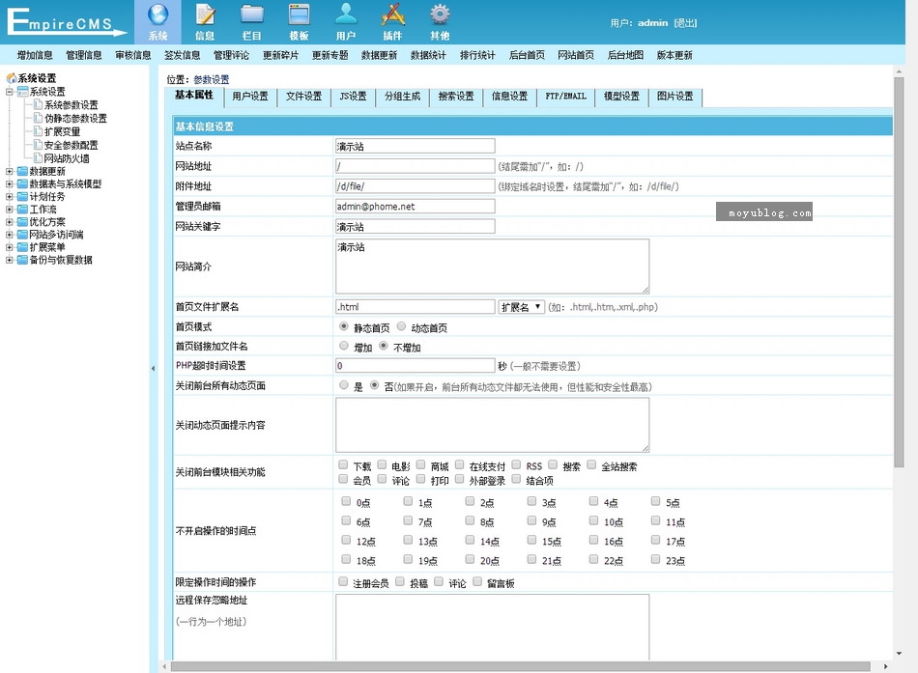
Task: Select the 其他 gear icon
Action: 440,15
